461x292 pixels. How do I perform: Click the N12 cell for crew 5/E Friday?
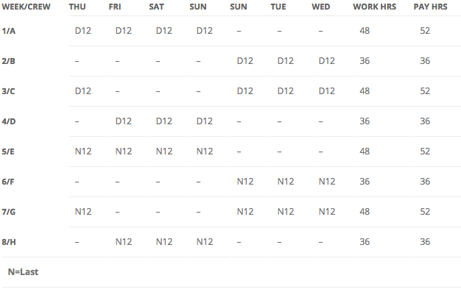124,152
